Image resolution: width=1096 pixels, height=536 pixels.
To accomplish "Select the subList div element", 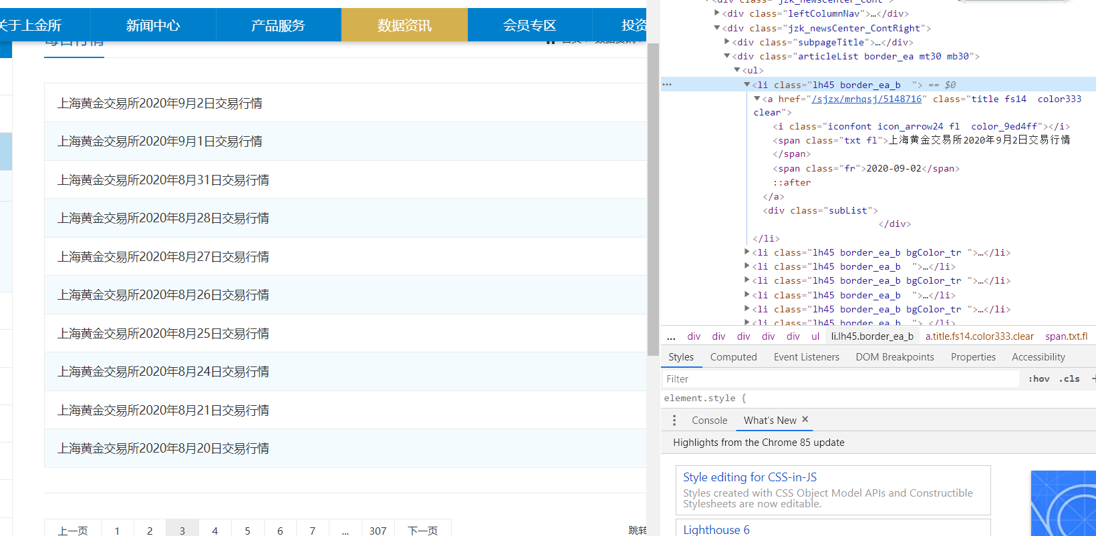I will click(x=821, y=210).
